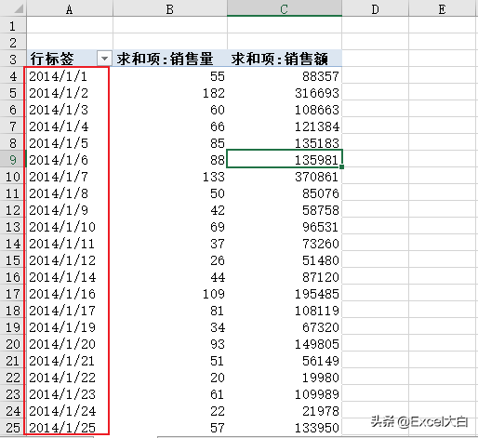Click sales amount cell 85076
Screen dimensions: 478x438
coord(285,193)
